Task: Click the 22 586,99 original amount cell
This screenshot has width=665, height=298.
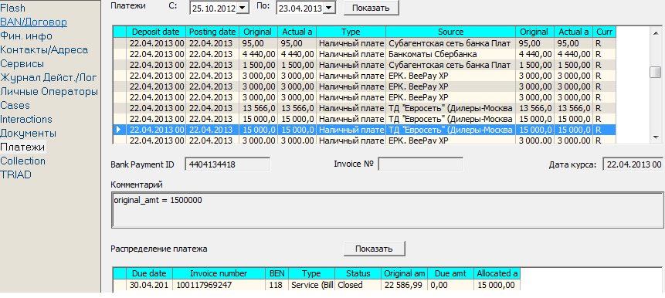Action: click(404, 285)
